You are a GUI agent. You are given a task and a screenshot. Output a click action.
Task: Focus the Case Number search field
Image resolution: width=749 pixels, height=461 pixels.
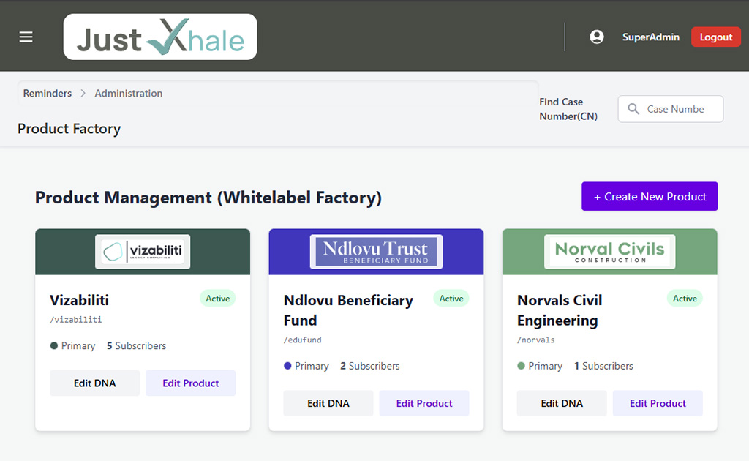(670, 109)
